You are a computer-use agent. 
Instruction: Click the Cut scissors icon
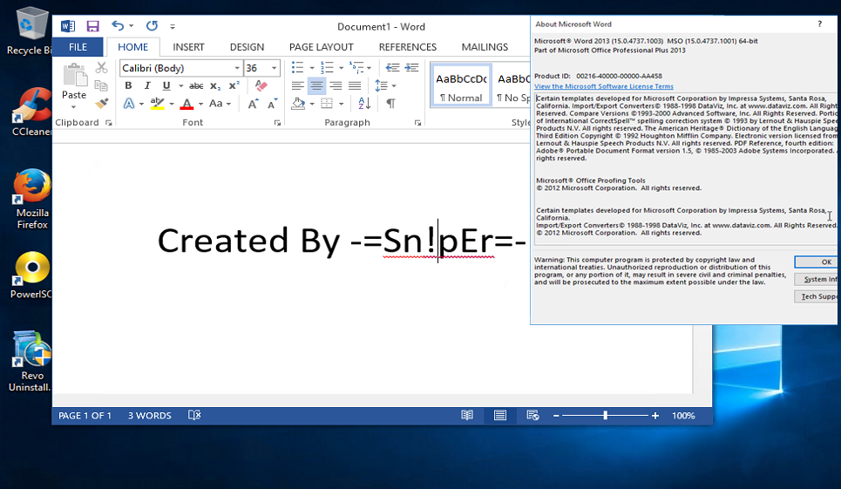pyautogui.click(x=101, y=68)
